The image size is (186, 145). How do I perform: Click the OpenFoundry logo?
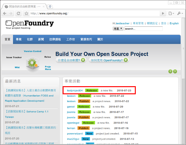30,24
